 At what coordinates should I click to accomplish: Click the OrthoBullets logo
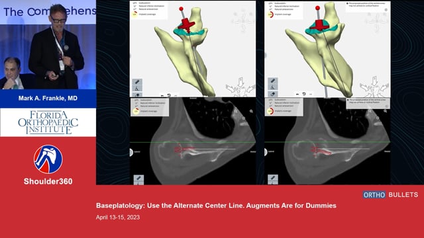[390, 194]
